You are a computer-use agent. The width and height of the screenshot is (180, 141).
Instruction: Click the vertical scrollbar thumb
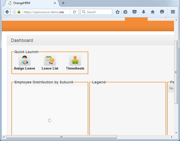176,72
